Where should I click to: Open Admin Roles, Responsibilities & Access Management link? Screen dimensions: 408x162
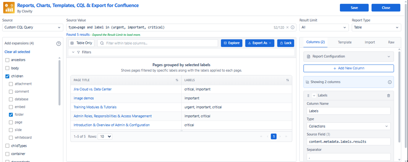pos(113,116)
